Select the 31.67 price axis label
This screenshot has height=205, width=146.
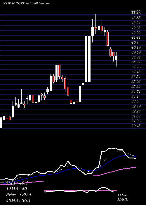135,116
